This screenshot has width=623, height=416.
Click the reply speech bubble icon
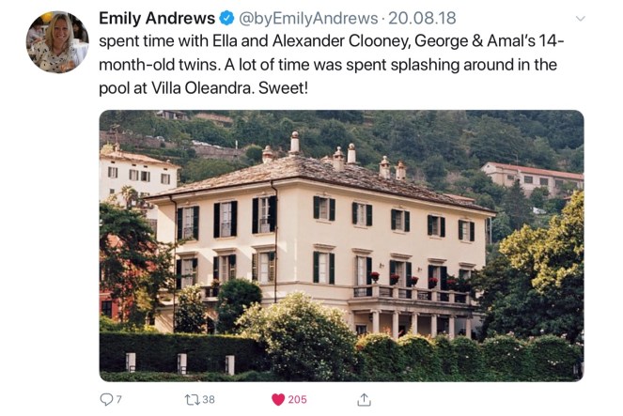[105, 399]
